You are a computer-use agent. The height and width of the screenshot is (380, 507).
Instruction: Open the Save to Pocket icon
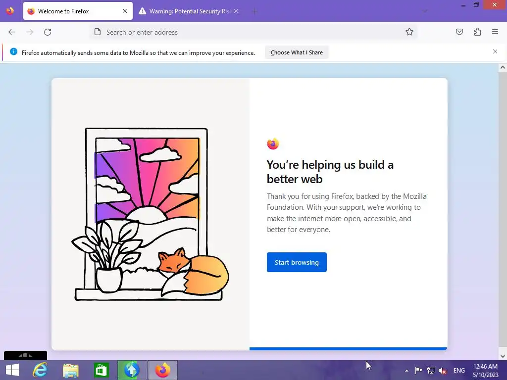pos(459,32)
